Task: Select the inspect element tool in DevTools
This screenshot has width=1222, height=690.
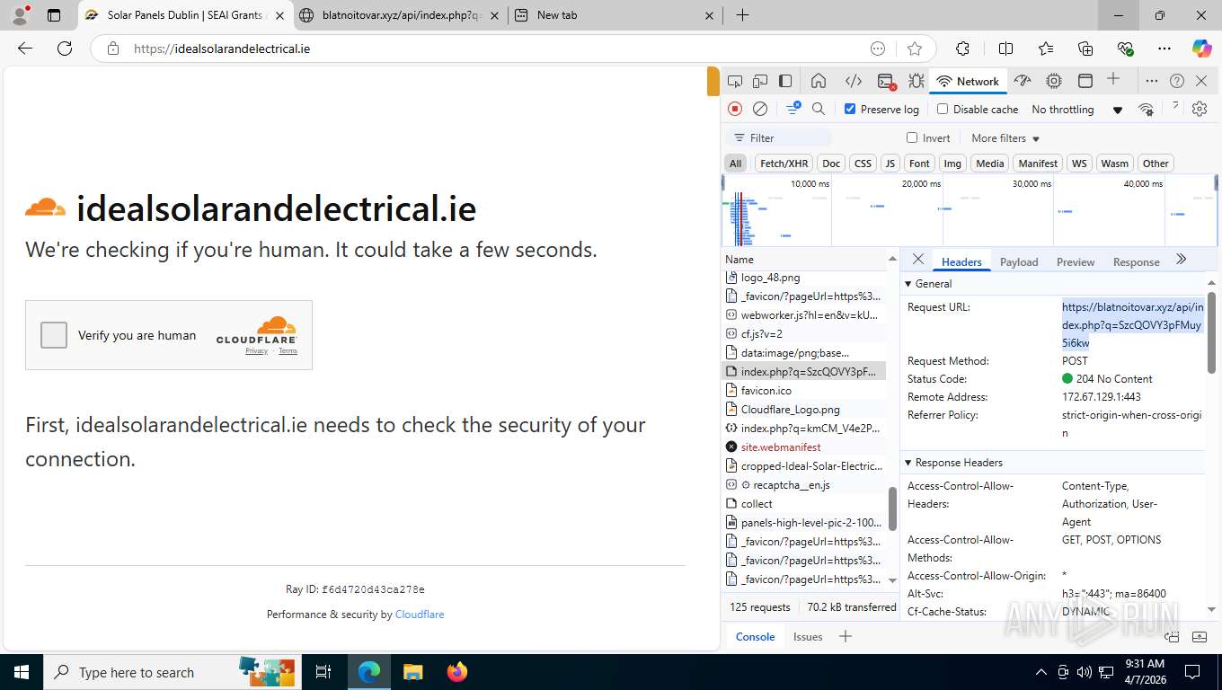Action: (735, 81)
